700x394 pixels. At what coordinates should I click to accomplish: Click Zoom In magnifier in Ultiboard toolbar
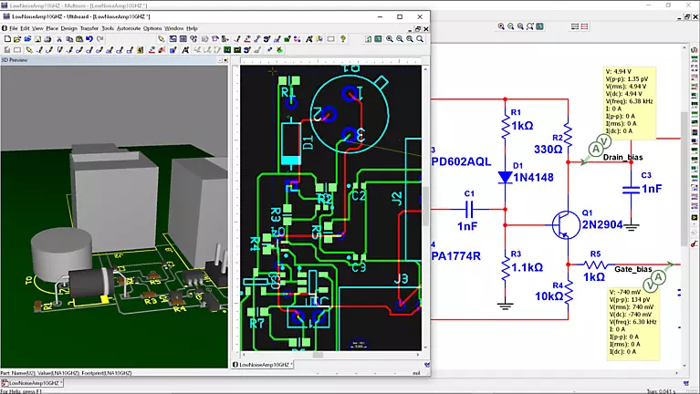click(x=389, y=39)
